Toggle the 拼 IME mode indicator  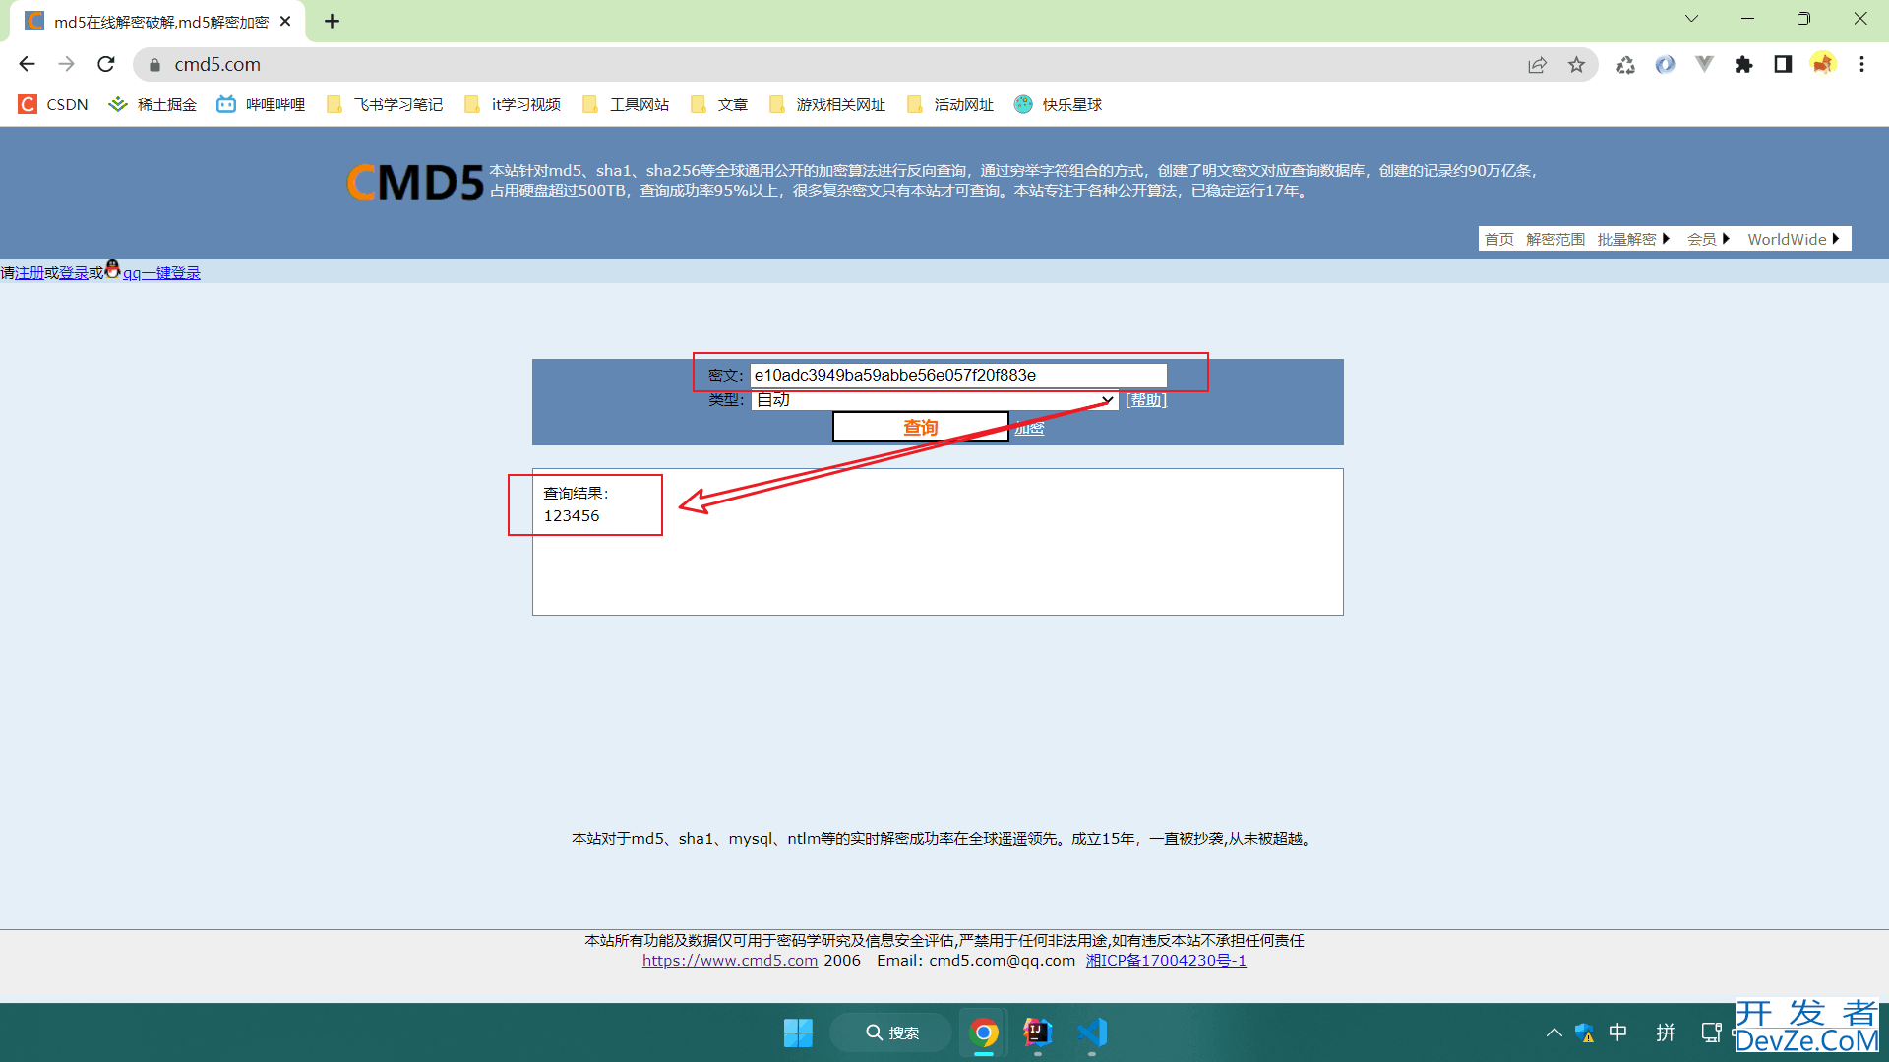click(x=1666, y=1032)
